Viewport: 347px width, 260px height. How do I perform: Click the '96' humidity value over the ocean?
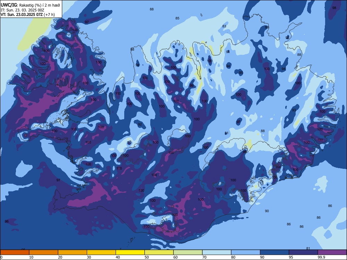pos(7,221)
